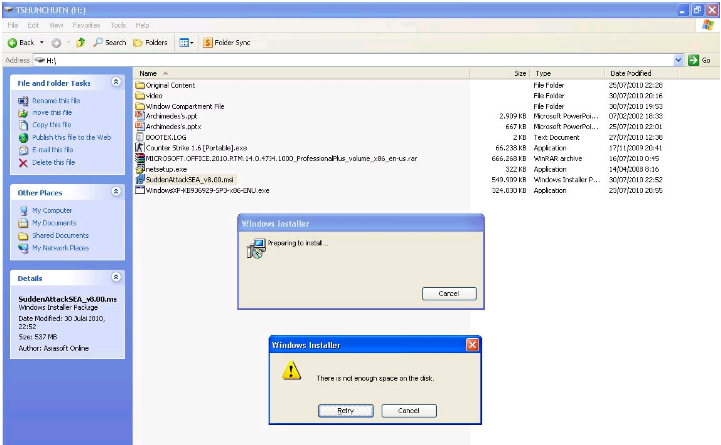Click Delete this file link
Screen dimensions: 721x445
click(x=53, y=162)
